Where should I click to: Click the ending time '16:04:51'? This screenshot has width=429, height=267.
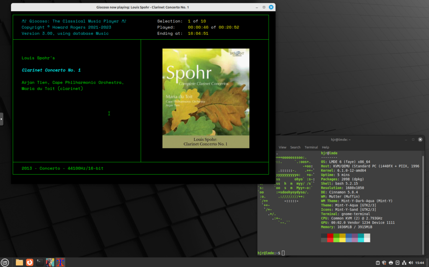[x=198, y=33]
